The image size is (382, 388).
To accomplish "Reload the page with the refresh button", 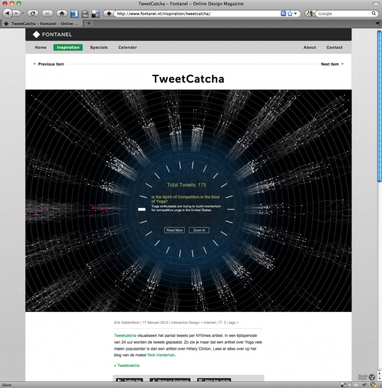I will click(x=32, y=13).
